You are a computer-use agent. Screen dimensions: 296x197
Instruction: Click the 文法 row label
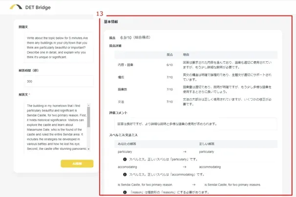[121, 102]
